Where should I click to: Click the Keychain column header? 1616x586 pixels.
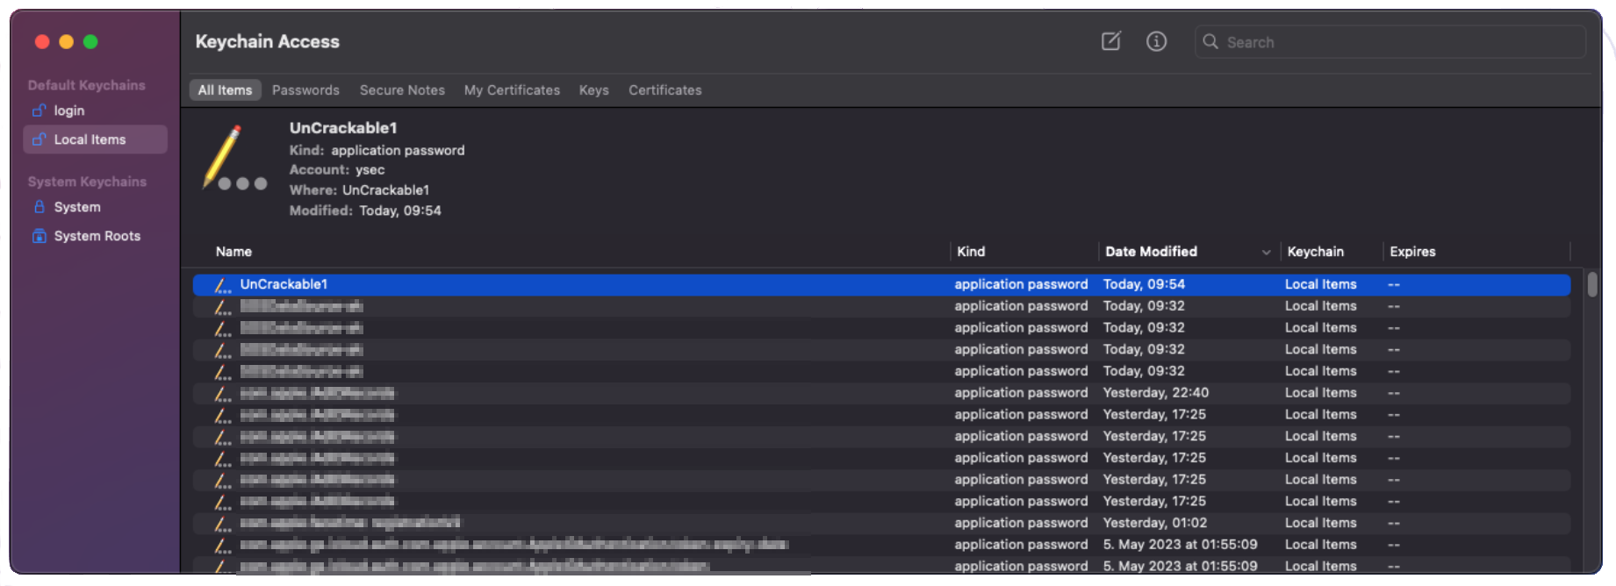coord(1315,252)
